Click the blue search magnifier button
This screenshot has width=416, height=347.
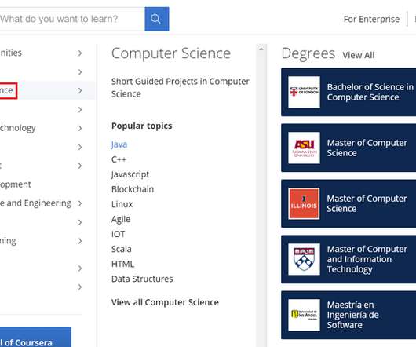coord(156,19)
